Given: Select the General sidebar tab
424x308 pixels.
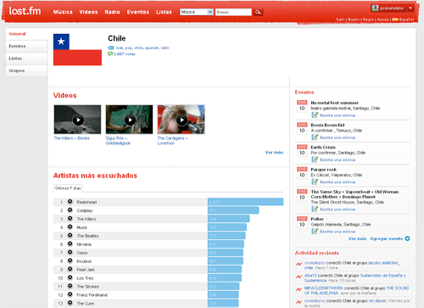Looking at the screenshot, I should pyautogui.click(x=26, y=34).
